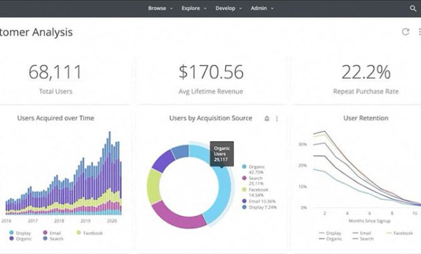Click the User Retention chart title
This screenshot has width=421, height=254.
[x=366, y=118]
